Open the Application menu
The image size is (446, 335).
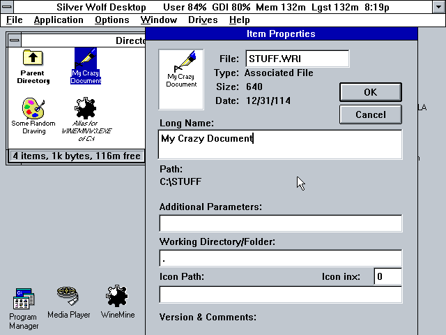(x=59, y=20)
